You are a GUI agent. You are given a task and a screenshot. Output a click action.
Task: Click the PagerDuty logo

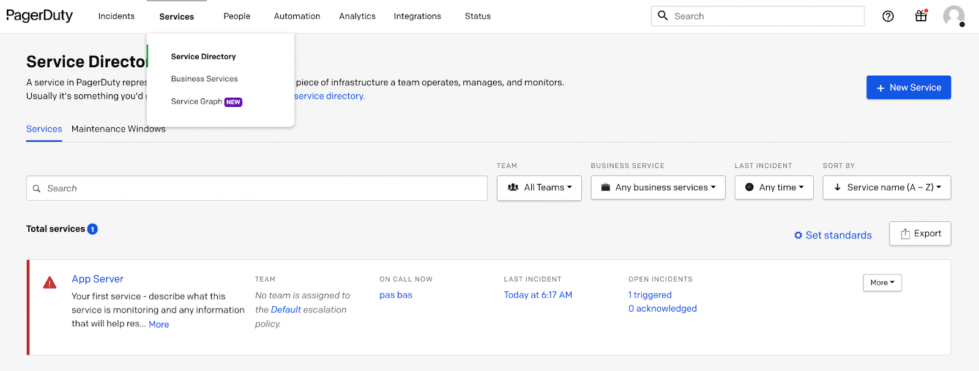tap(39, 16)
